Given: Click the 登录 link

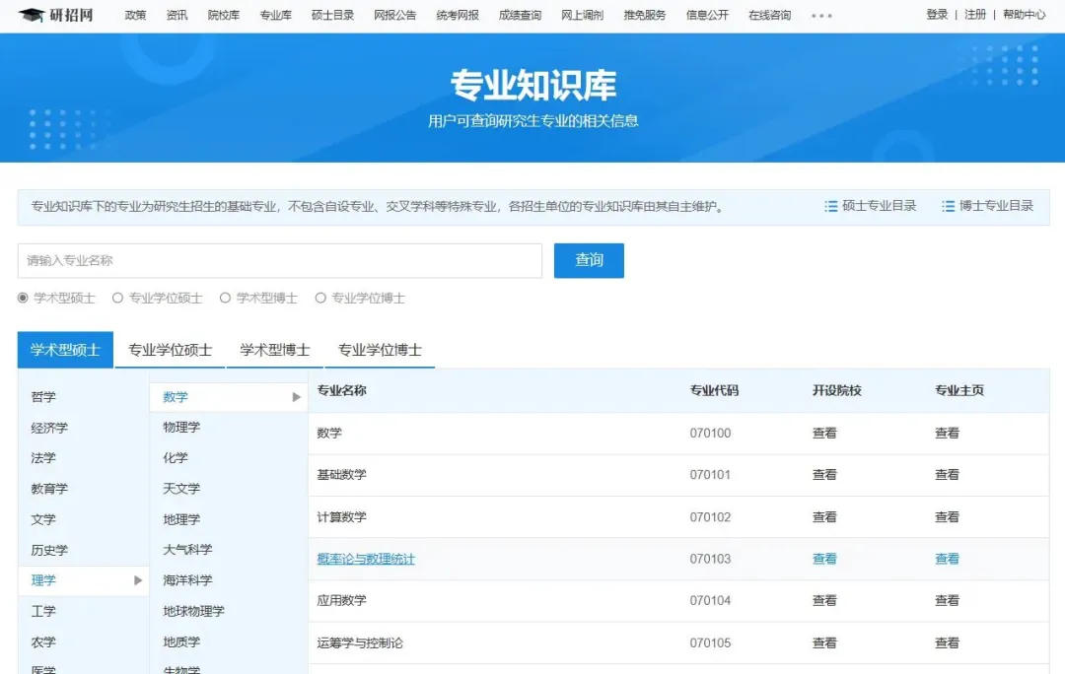Looking at the screenshot, I should click(937, 14).
